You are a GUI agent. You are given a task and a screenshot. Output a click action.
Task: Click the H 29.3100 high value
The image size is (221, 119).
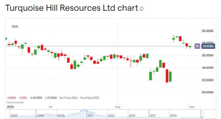tap(36, 98)
